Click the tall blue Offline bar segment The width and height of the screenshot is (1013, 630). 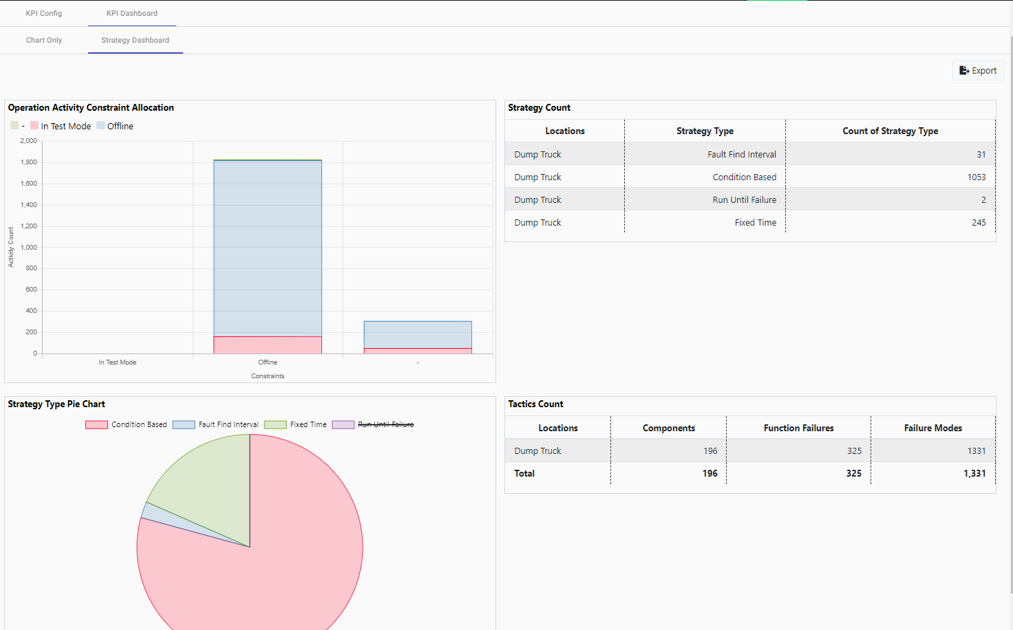tap(268, 248)
